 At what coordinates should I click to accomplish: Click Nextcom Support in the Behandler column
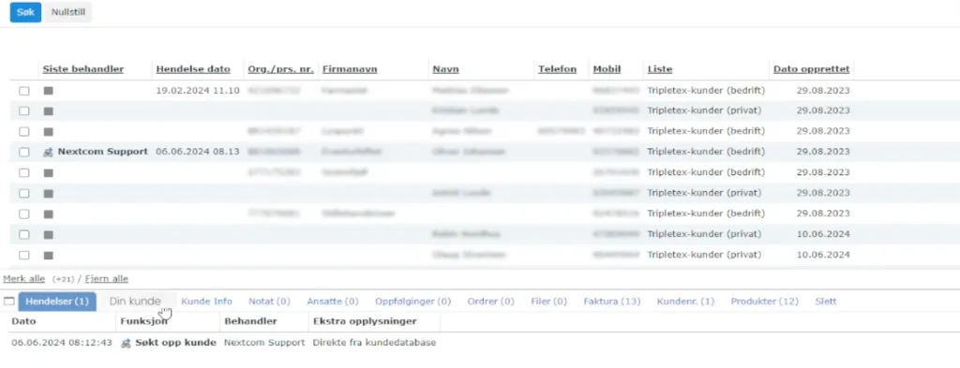click(x=264, y=343)
